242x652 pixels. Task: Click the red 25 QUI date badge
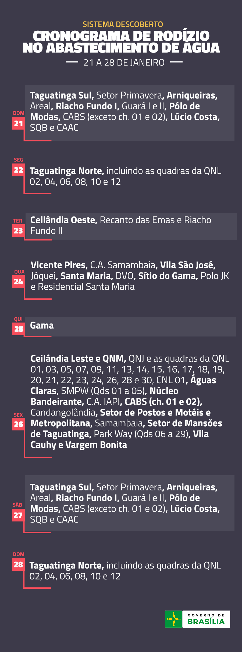pyautogui.click(x=19, y=329)
